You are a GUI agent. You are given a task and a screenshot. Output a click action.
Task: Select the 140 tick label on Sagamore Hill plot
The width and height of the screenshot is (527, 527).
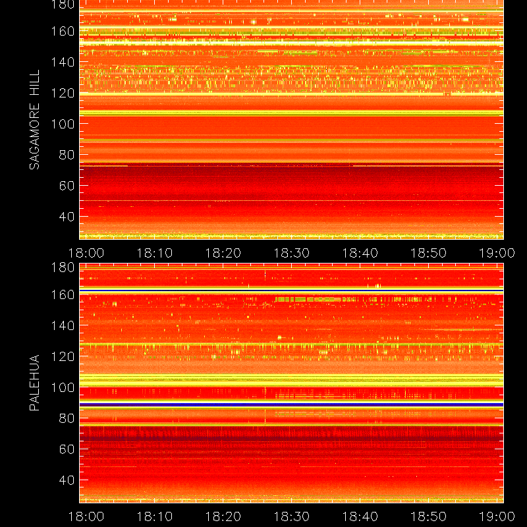(x=63, y=62)
